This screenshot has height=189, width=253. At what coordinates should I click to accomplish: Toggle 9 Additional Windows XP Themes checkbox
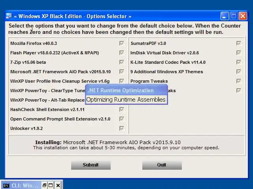pos(239,72)
